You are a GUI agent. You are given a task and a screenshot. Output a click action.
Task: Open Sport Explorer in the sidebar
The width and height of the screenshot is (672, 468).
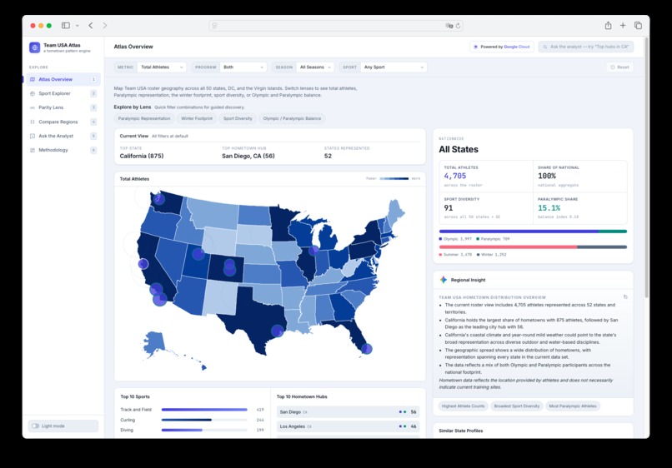pyautogui.click(x=63, y=93)
